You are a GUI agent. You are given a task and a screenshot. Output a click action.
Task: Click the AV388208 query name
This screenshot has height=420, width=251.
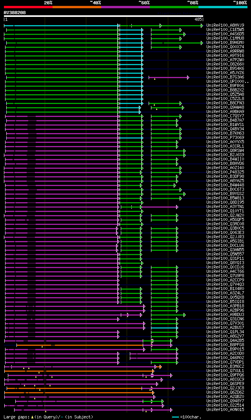15,13
